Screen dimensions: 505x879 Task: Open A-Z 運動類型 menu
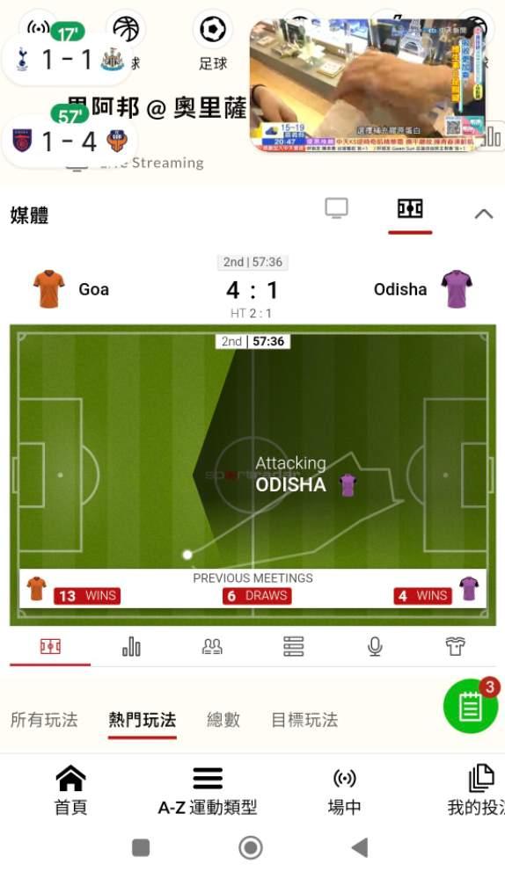[x=208, y=790]
